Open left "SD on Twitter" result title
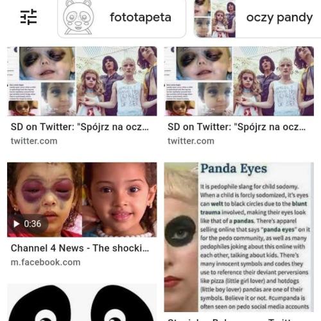 80,127
